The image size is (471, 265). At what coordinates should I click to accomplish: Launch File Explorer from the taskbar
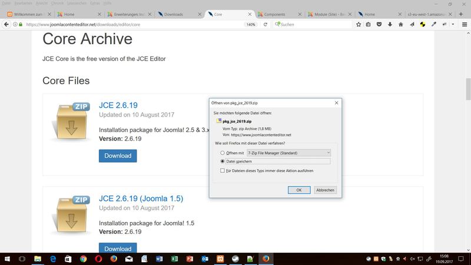click(x=38, y=259)
